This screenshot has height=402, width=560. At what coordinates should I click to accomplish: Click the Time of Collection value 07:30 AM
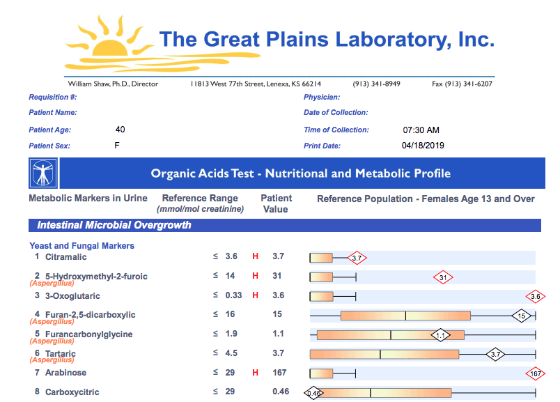421,130
